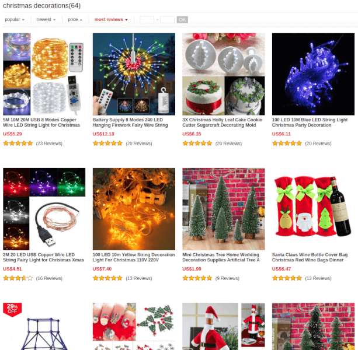Click the OK price filter button
The image size is (358, 350).
[182, 20]
